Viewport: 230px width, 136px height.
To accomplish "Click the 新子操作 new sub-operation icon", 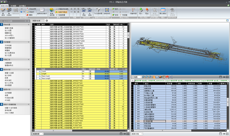I will tap(9, 10).
